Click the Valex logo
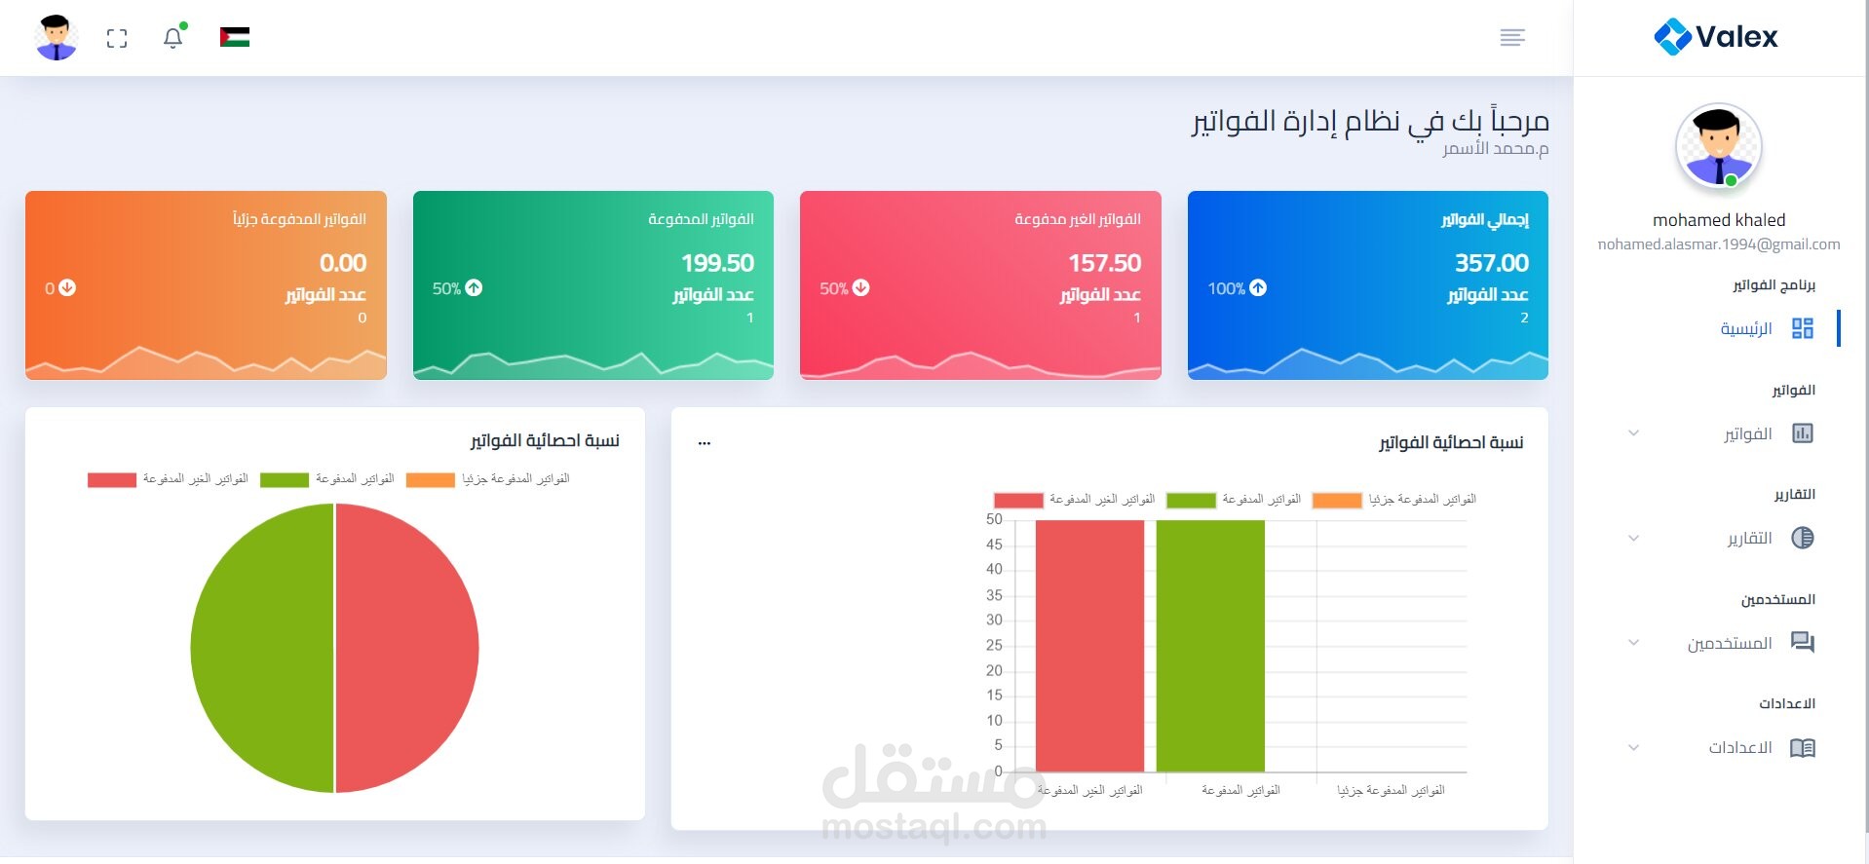This screenshot has height=864, width=1869. 1716,37
